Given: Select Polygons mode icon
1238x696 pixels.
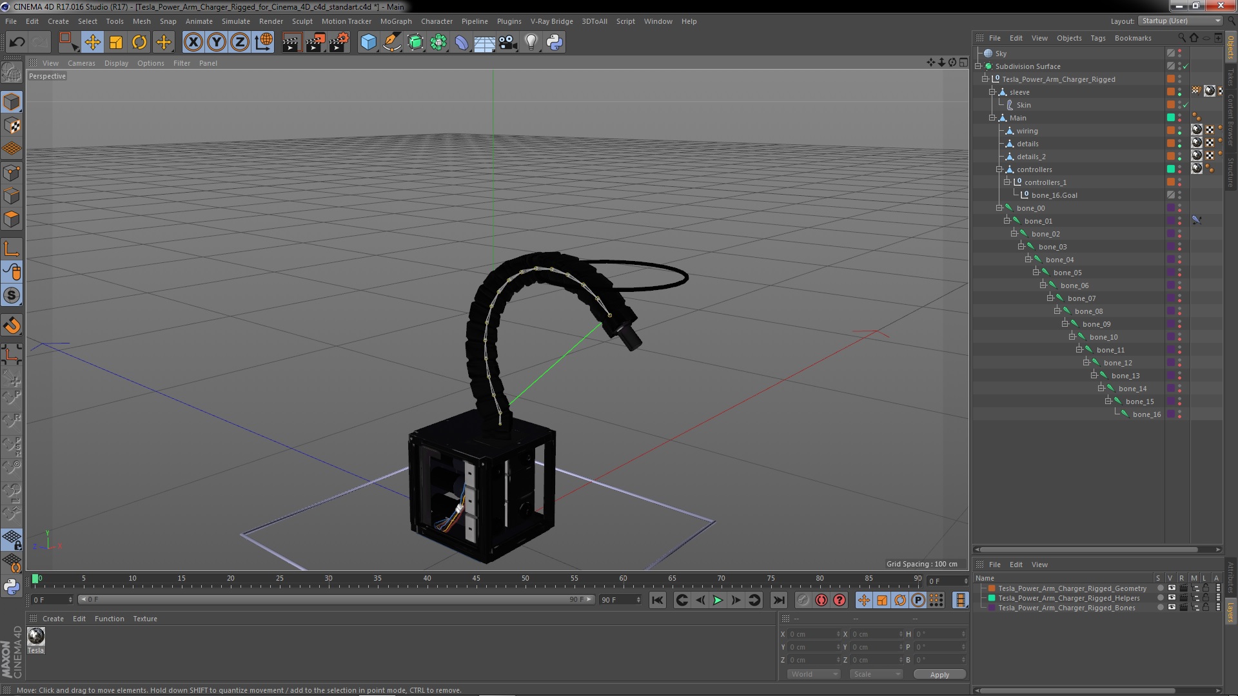Looking at the screenshot, I should click(12, 219).
